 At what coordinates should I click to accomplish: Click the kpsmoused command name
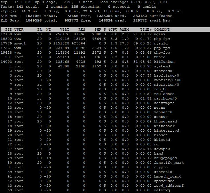[x=164, y=181]
